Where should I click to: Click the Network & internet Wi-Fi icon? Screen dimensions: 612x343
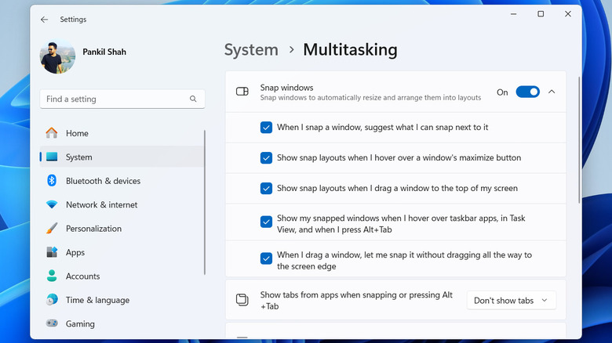(52, 205)
